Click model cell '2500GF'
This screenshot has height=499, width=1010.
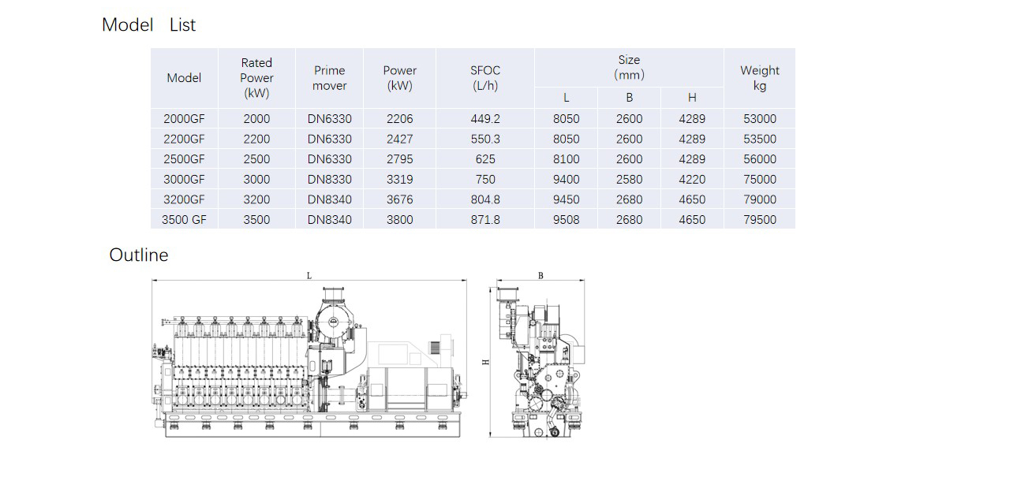coord(184,159)
